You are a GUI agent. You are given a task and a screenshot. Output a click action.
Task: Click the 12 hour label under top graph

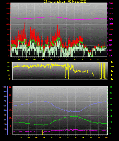(58, 59)
